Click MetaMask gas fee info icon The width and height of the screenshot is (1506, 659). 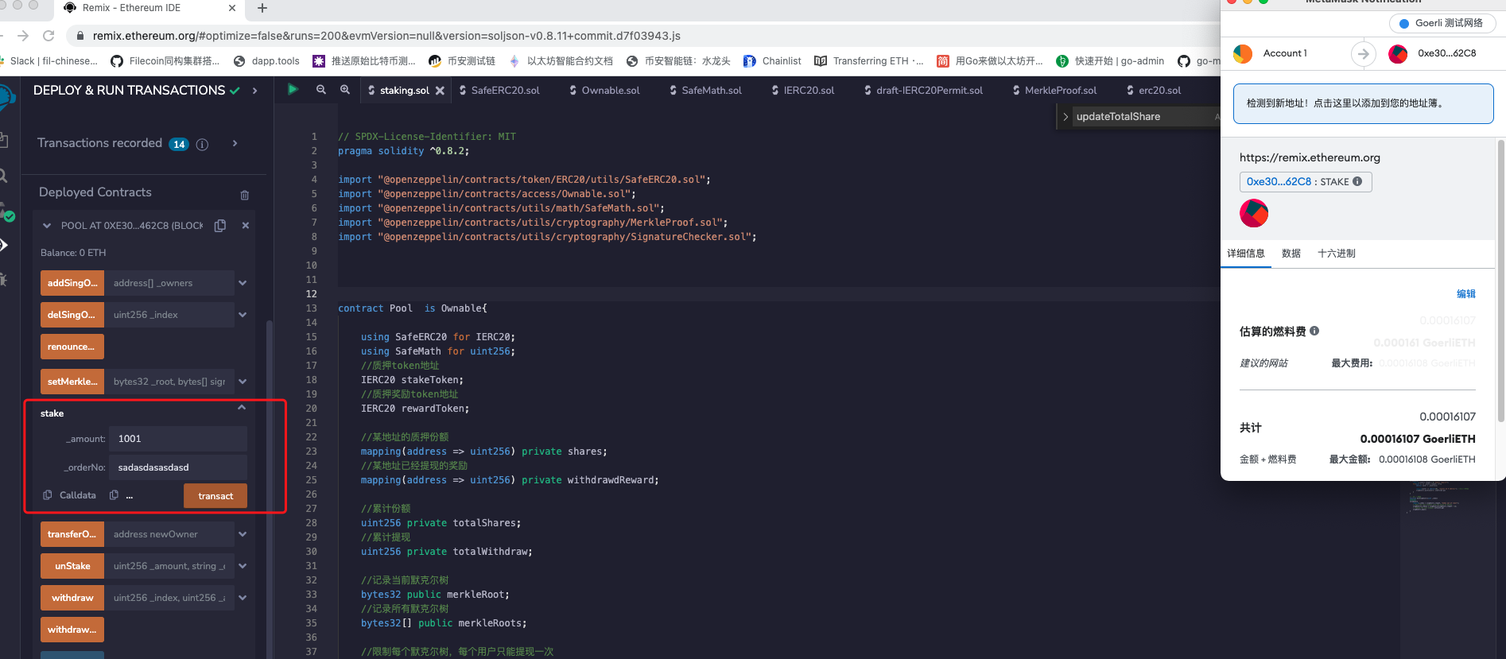coord(1314,331)
